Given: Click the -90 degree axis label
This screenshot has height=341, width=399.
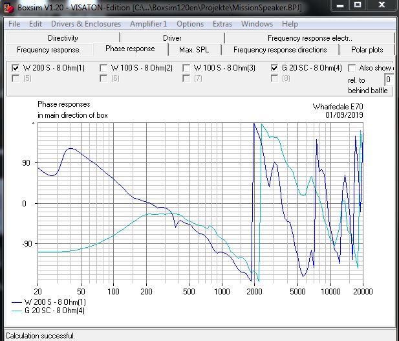Looking at the screenshot, I should coord(27,244).
